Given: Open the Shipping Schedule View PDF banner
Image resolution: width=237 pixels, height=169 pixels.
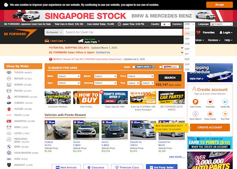Looking at the screenshot, I should [210, 72].
